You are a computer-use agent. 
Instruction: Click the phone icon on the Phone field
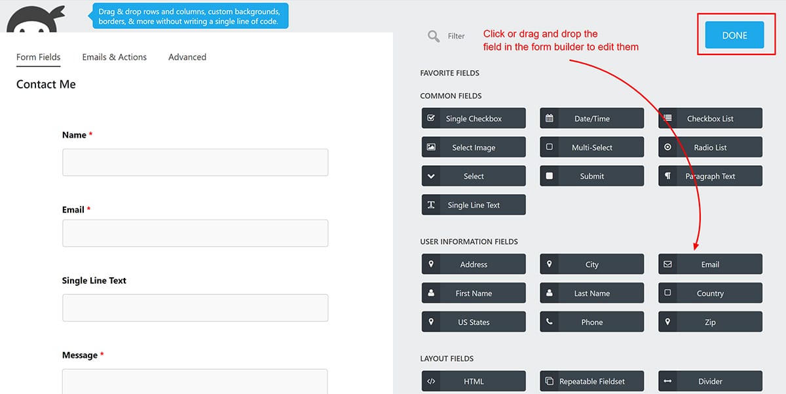(550, 322)
